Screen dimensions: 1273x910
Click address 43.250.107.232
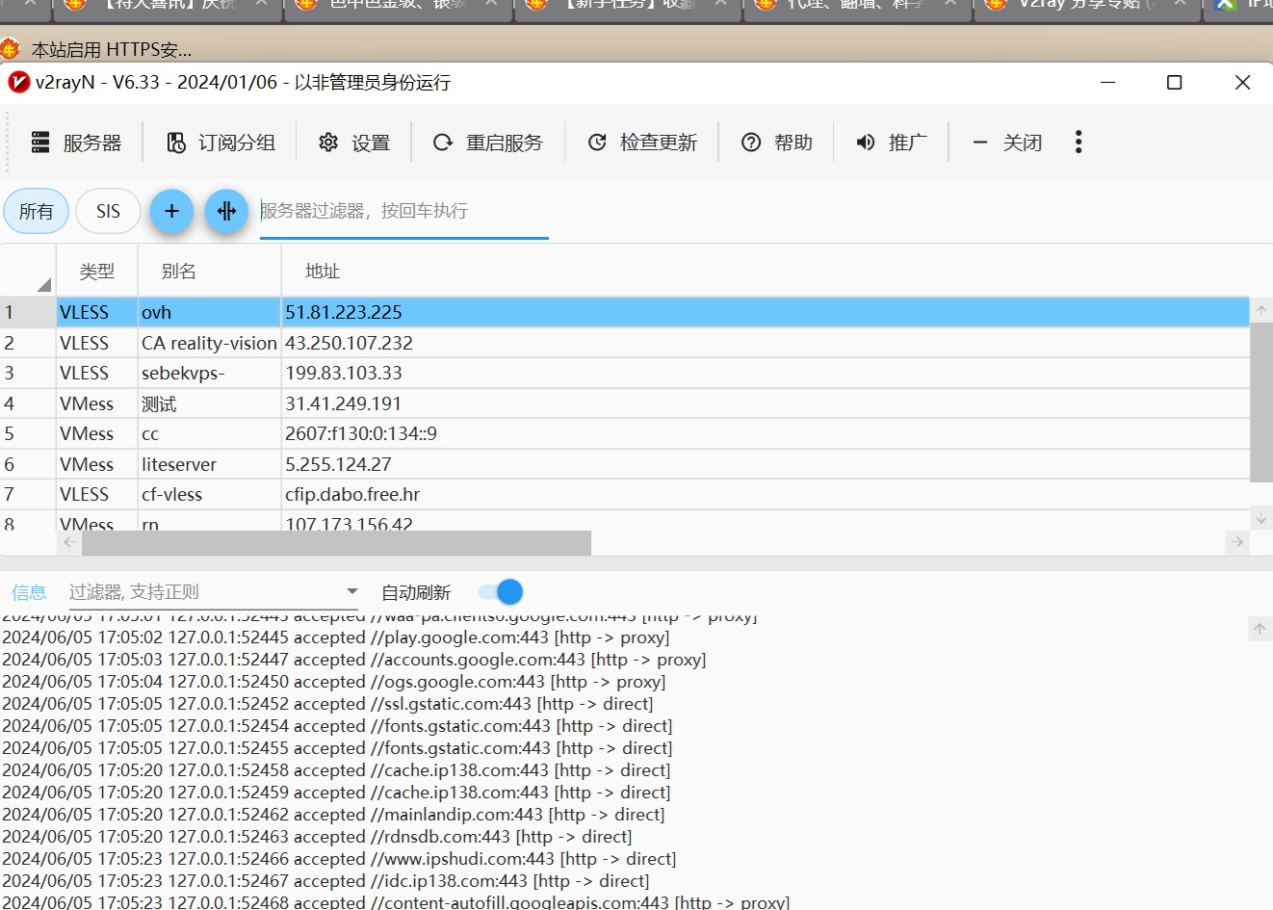(349, 343)
